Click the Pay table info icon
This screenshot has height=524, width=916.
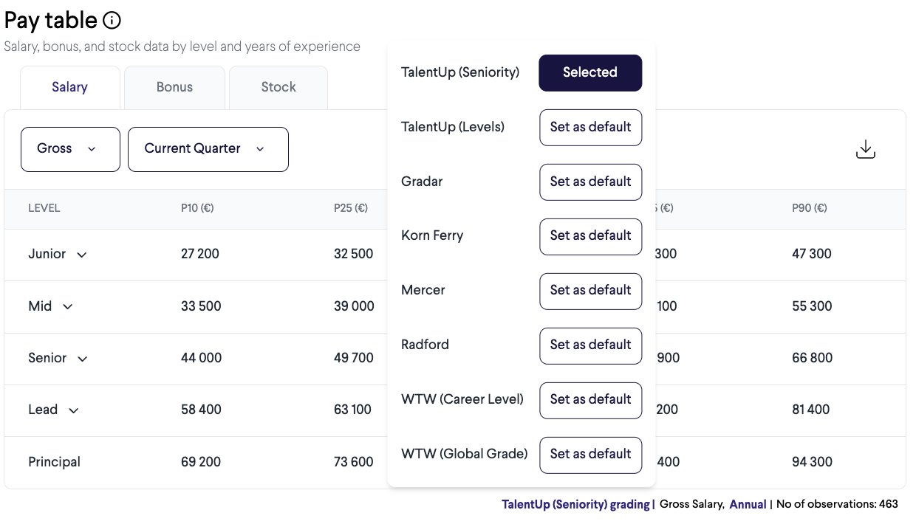112,21
